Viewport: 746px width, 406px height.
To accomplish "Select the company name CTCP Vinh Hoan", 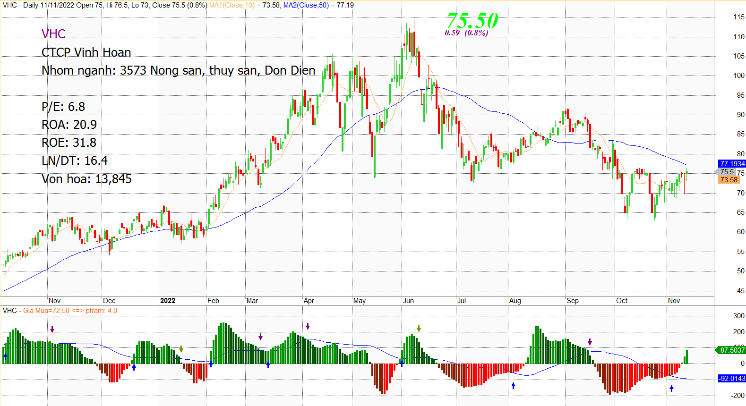I will 86,52.
